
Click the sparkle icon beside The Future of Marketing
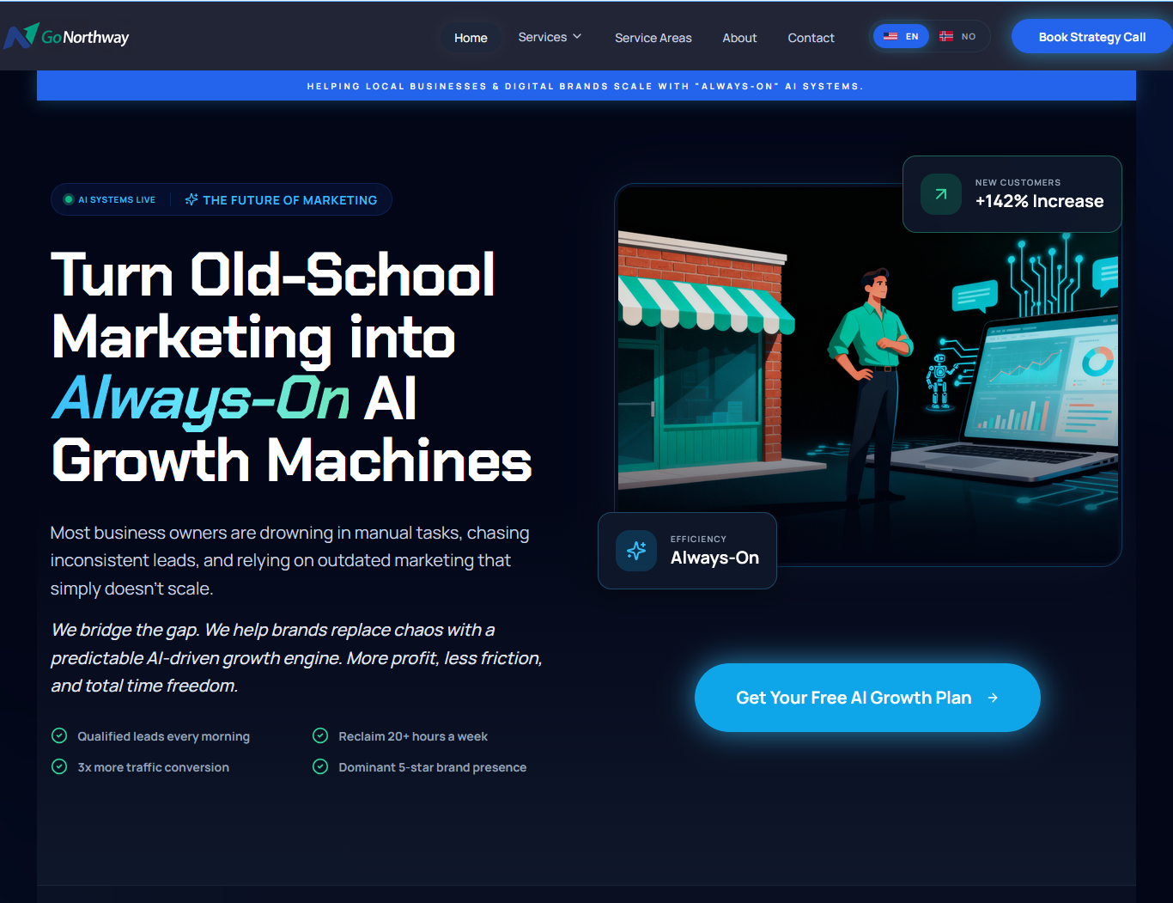tap(191, 199)
